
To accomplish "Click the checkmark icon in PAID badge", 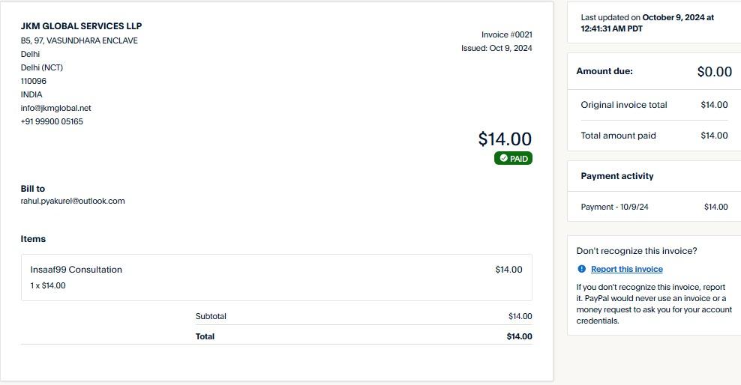I will coord(504,158).
